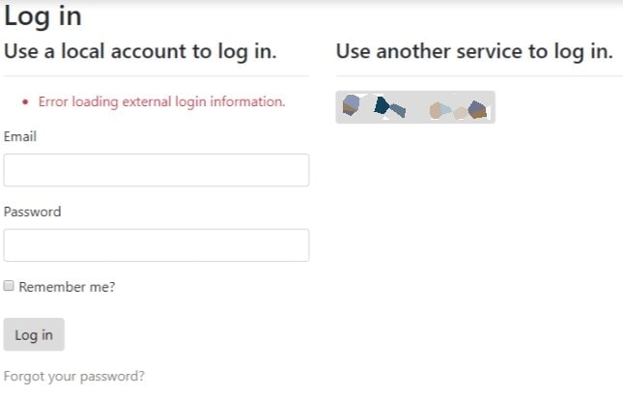The image size is (623, 397).
Task: Click the red error loading message
Action: pos(161,101)
